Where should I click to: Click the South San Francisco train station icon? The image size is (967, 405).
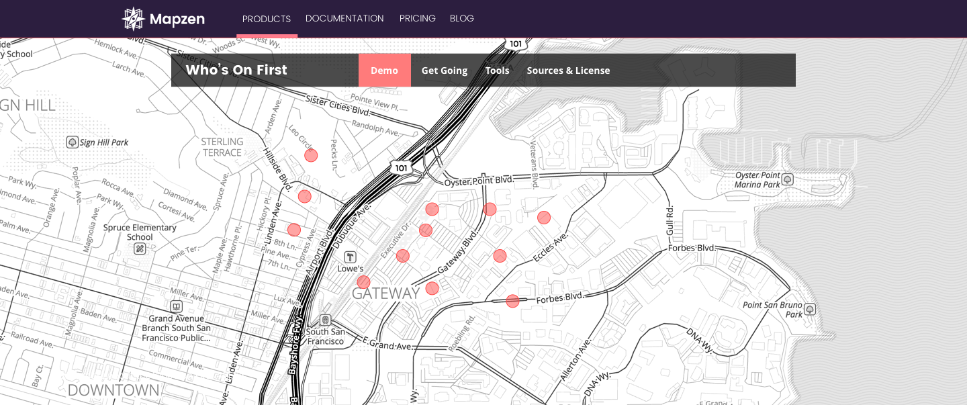[326, 320]
